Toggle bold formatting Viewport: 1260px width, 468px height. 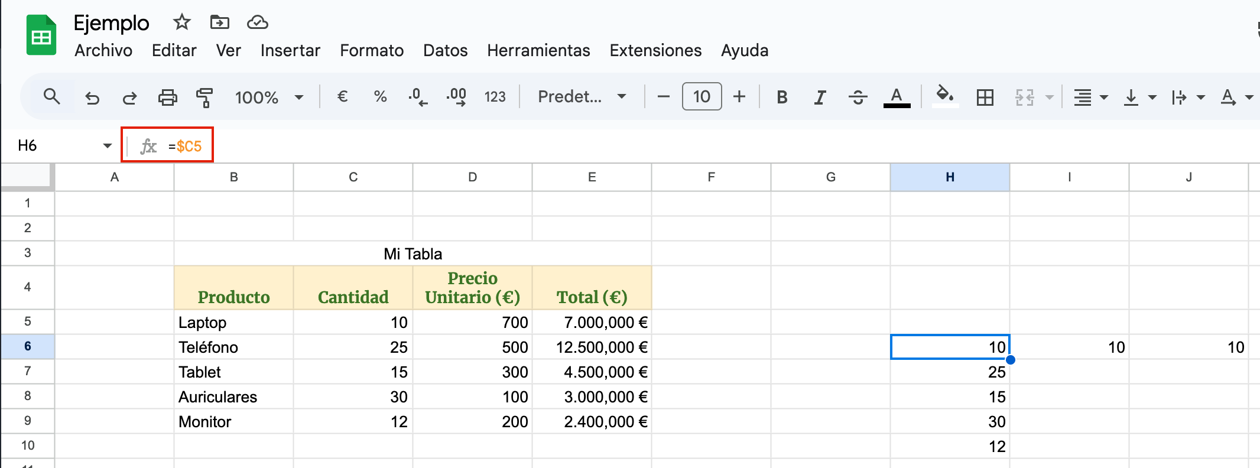pyautogui.click(x=782, y=97)
